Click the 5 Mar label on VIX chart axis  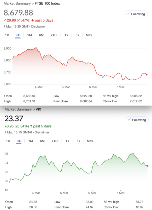tap(64, 193)
